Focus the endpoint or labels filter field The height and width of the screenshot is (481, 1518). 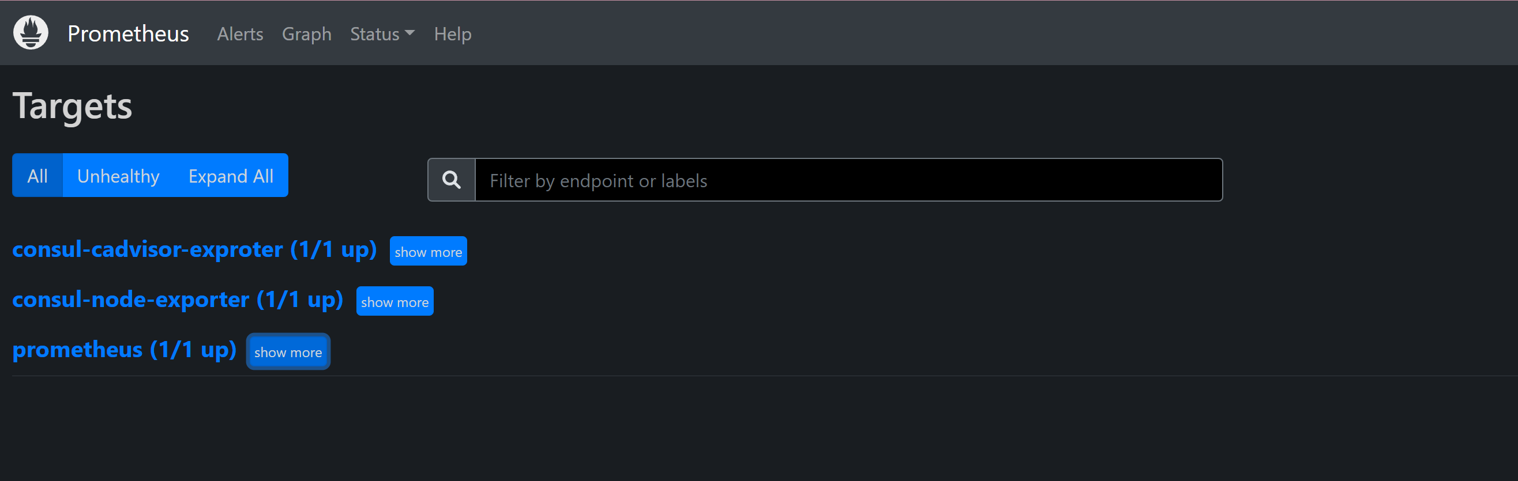tap(847, 180)
